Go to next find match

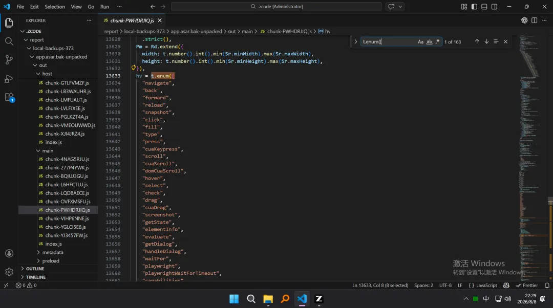coord(487,41)
